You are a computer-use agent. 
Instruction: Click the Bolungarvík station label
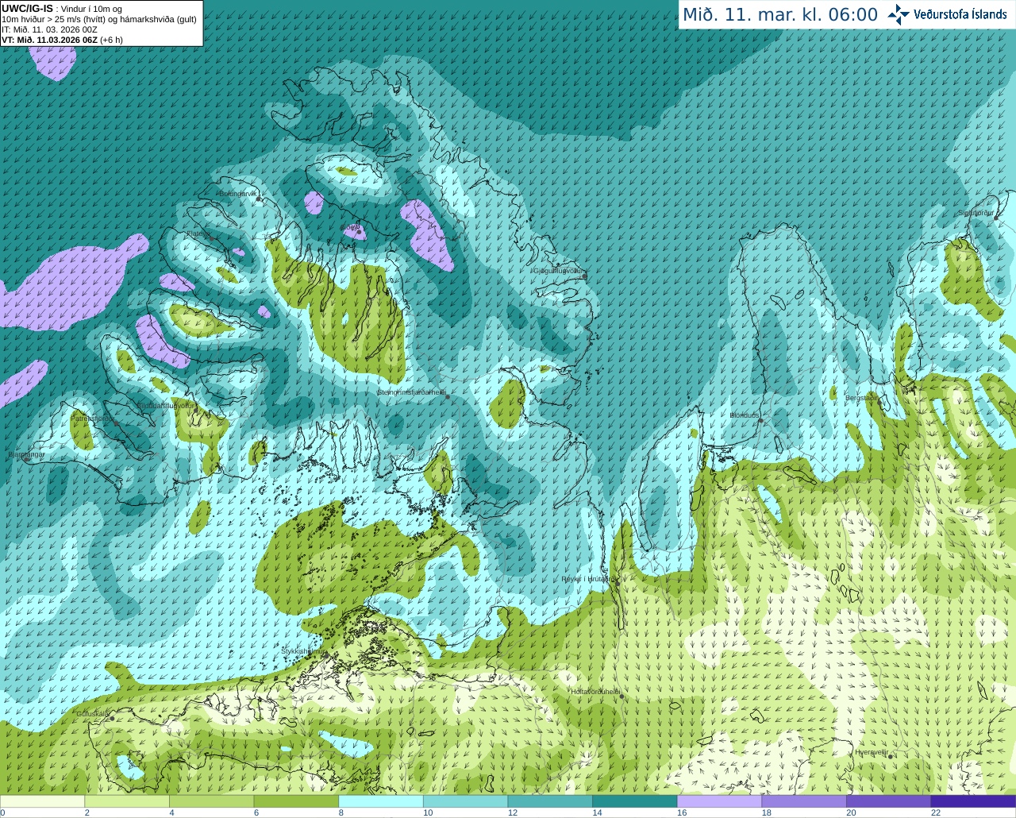pyautogui.click(x=239, y=194)
